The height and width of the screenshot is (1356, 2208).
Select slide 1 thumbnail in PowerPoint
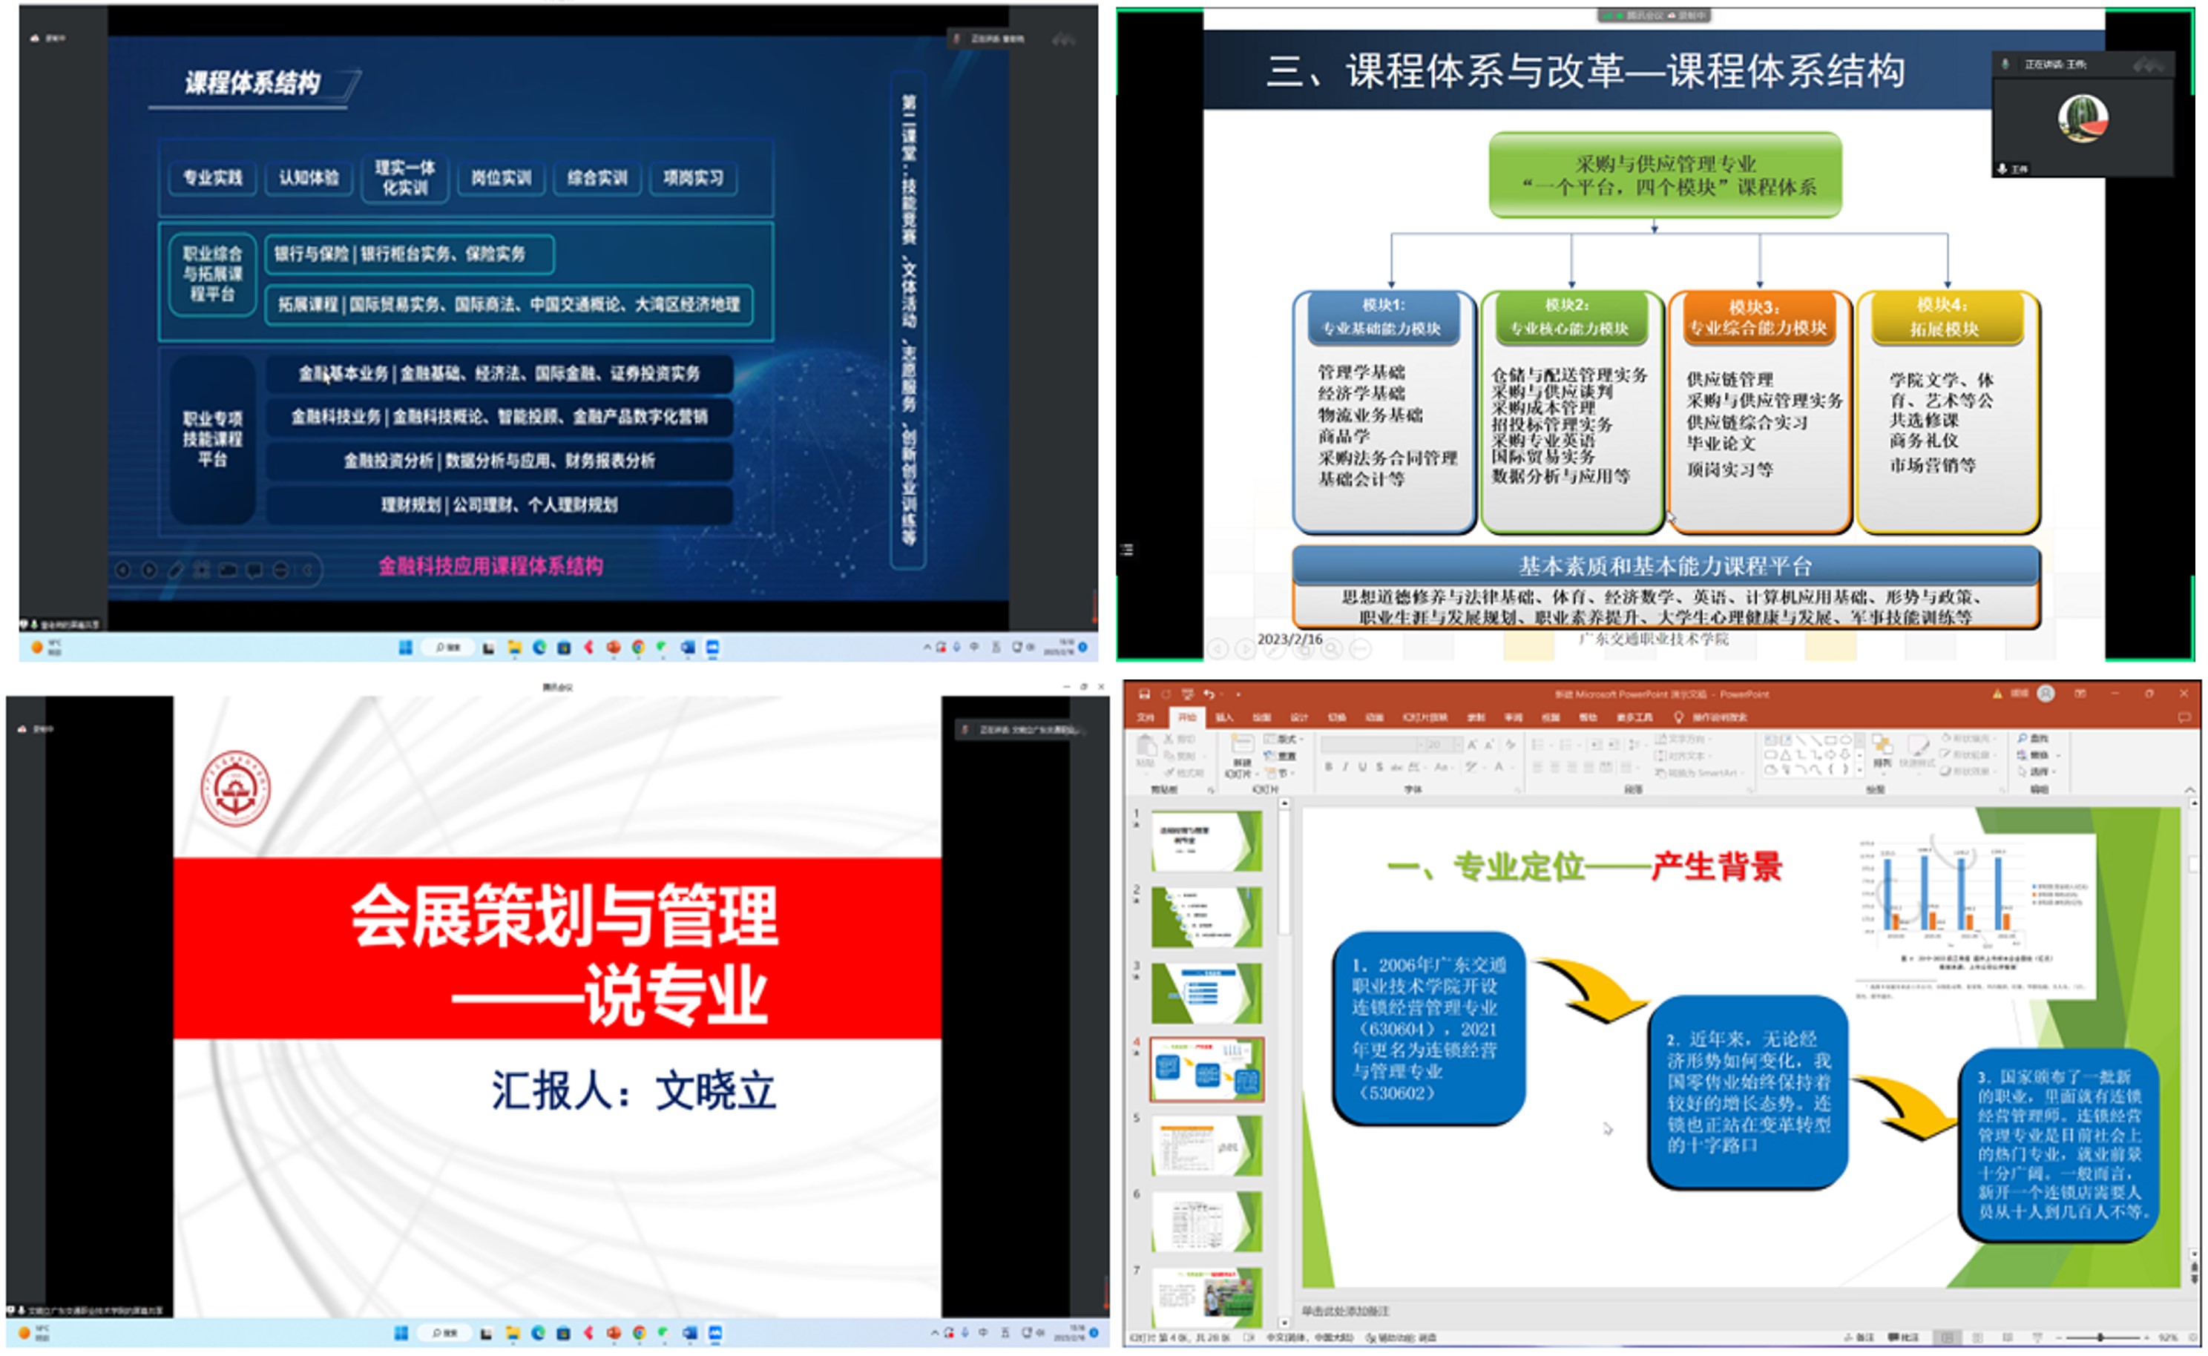(1207, 841)
